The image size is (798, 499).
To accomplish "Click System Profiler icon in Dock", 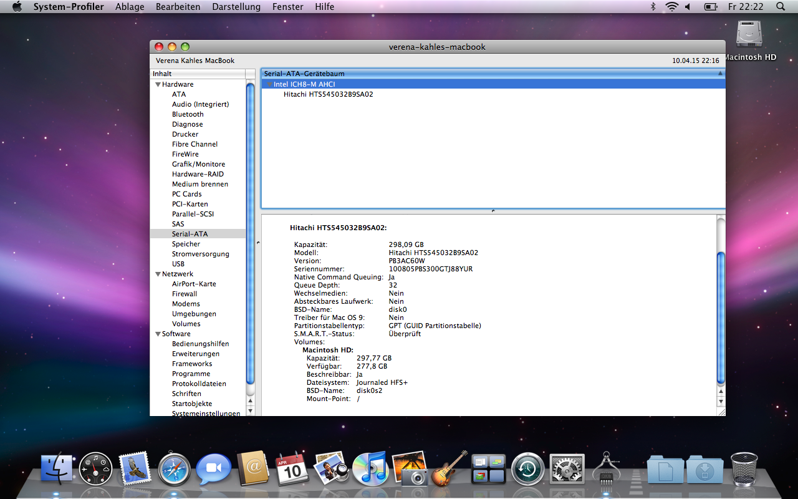I will [x=606, y=468].
